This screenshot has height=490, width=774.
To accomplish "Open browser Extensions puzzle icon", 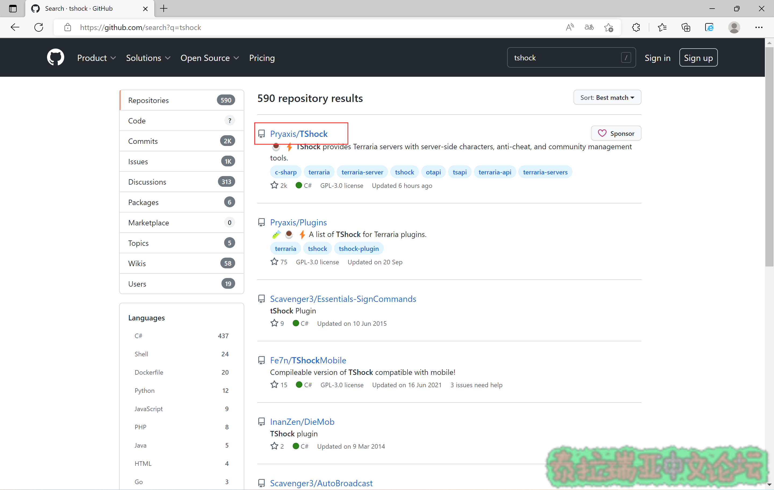I will (x=636, y=27).
